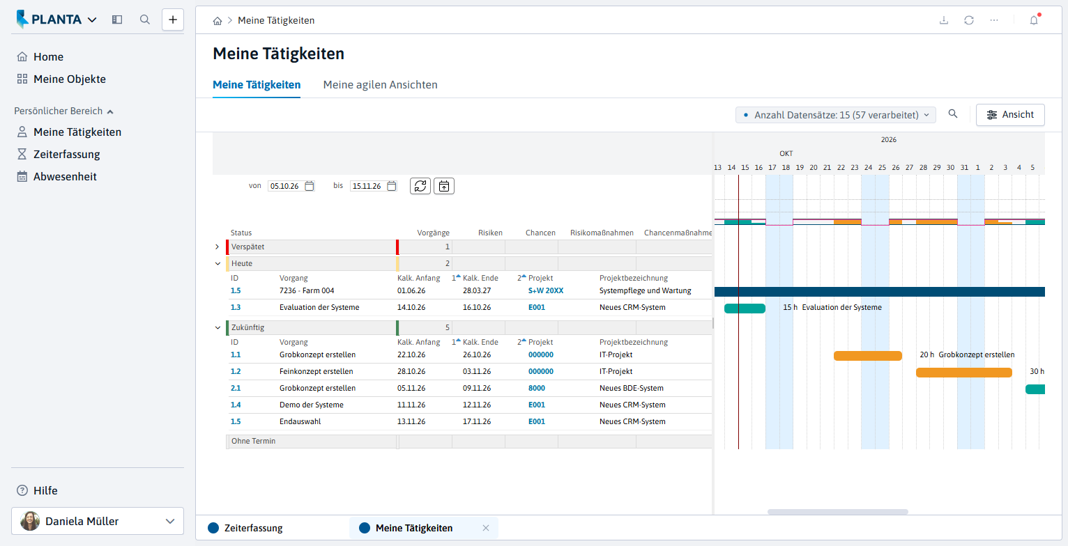The image size is (1068, 546).
Task: Open the S+W 20XX project link
Action: (x=546, y=290)
